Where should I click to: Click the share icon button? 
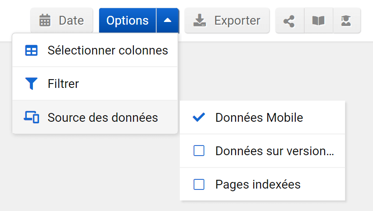290,21
